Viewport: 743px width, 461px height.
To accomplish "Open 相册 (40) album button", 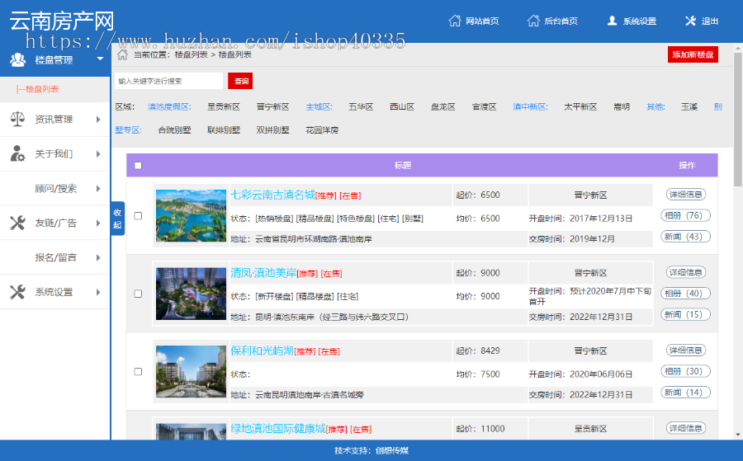I will coord(686,294).
